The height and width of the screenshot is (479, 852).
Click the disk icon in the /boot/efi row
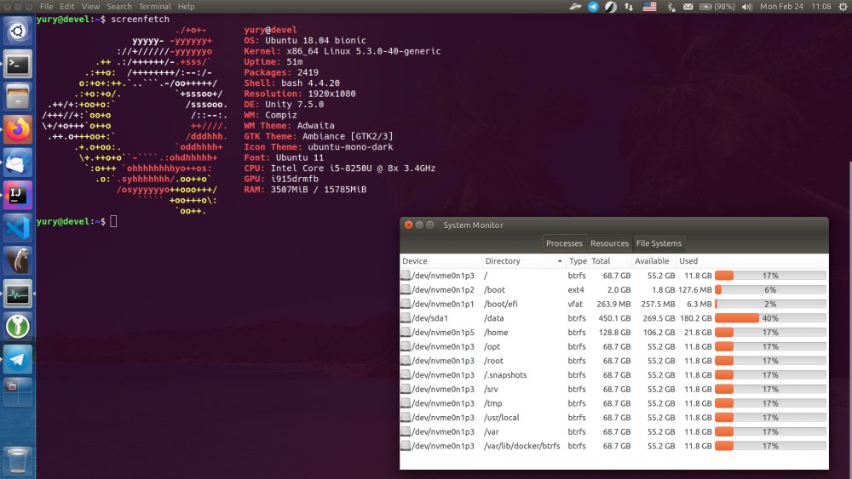coord(406,305)
